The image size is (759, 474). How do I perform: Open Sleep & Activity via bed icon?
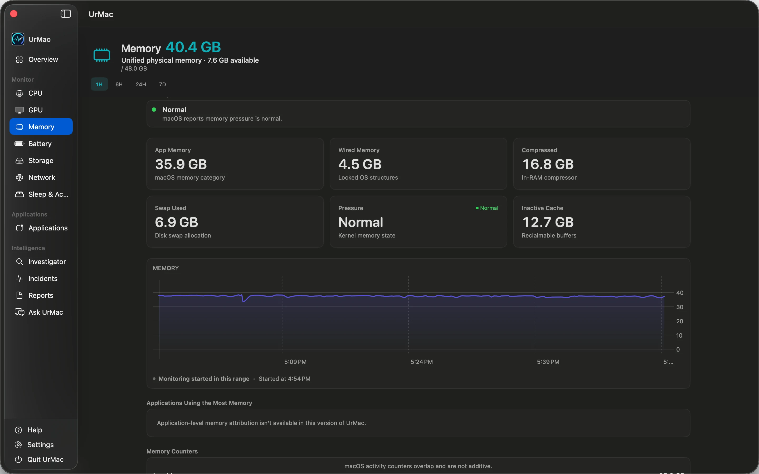20,194
